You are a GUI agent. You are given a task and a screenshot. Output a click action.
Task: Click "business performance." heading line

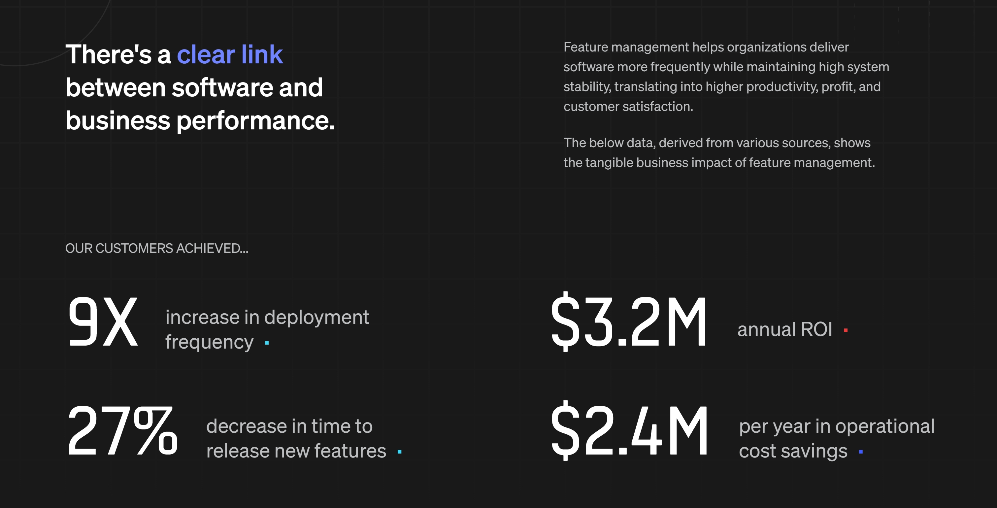pyautogui.click(x=200, y=120)
